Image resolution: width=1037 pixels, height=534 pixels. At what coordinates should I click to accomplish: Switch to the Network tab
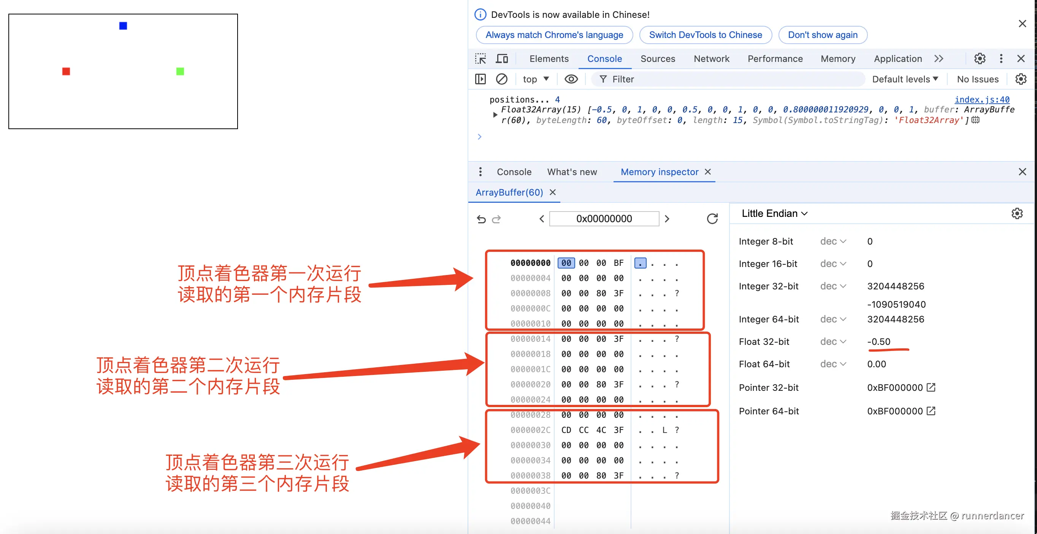pos(711,59)
